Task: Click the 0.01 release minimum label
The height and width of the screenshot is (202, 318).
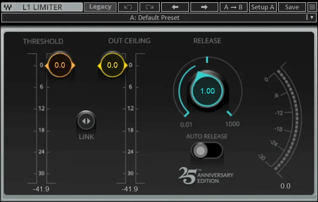Action: (186, 125)
